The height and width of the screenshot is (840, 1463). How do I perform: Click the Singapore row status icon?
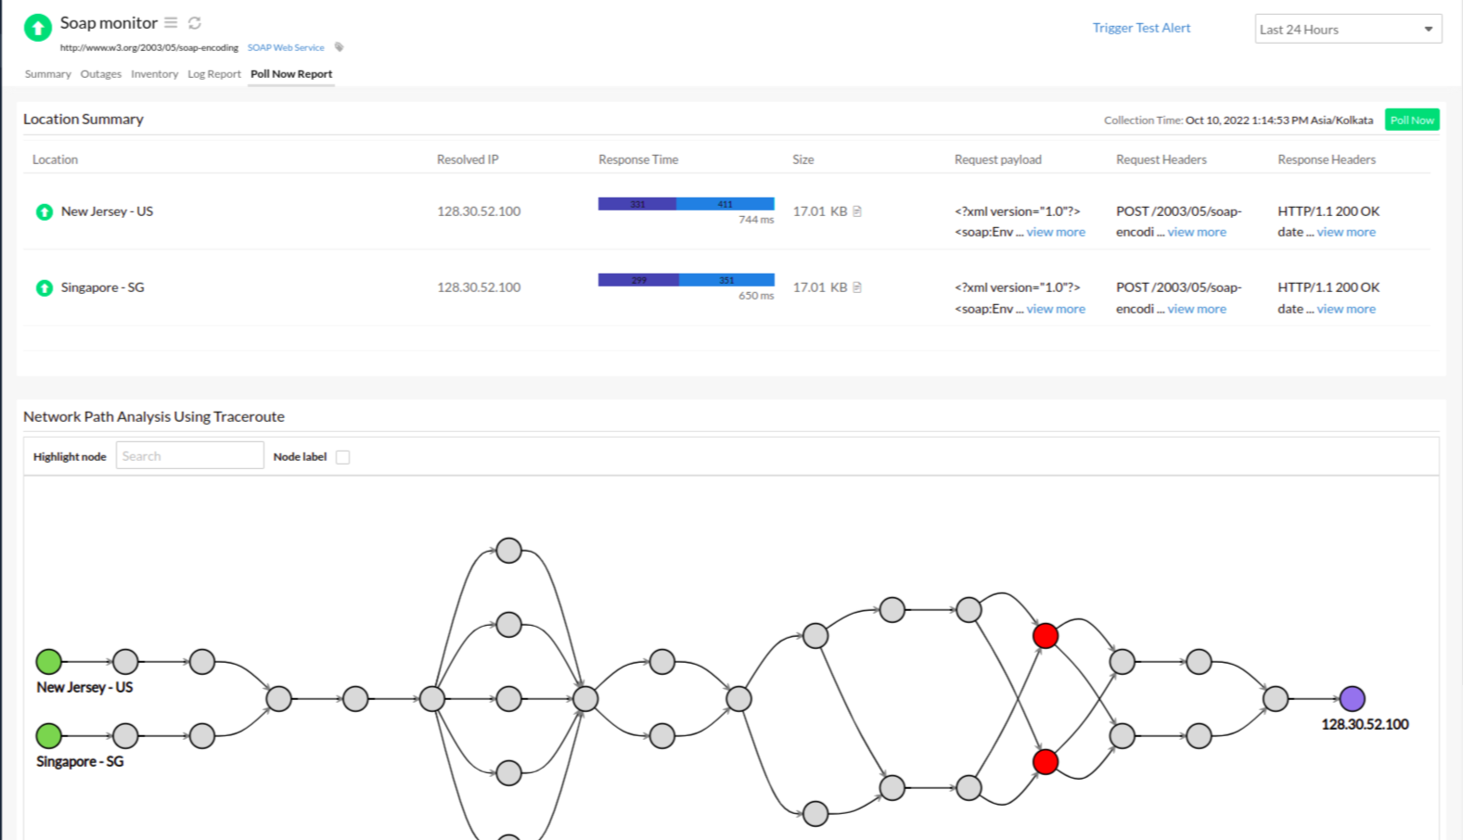45,288
